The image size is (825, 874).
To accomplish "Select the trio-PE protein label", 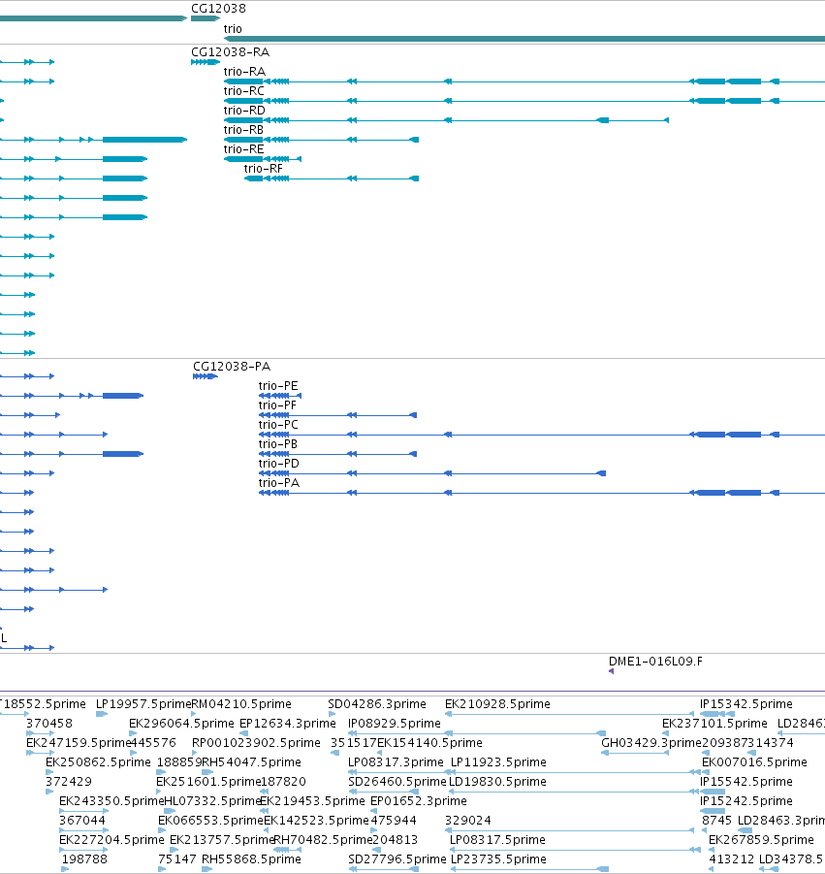I will tap(278, 386).
